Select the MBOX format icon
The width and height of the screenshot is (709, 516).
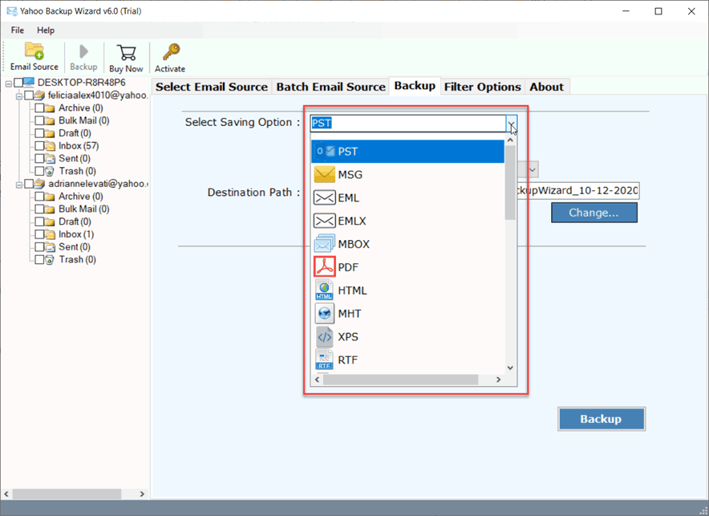[324, 244]
